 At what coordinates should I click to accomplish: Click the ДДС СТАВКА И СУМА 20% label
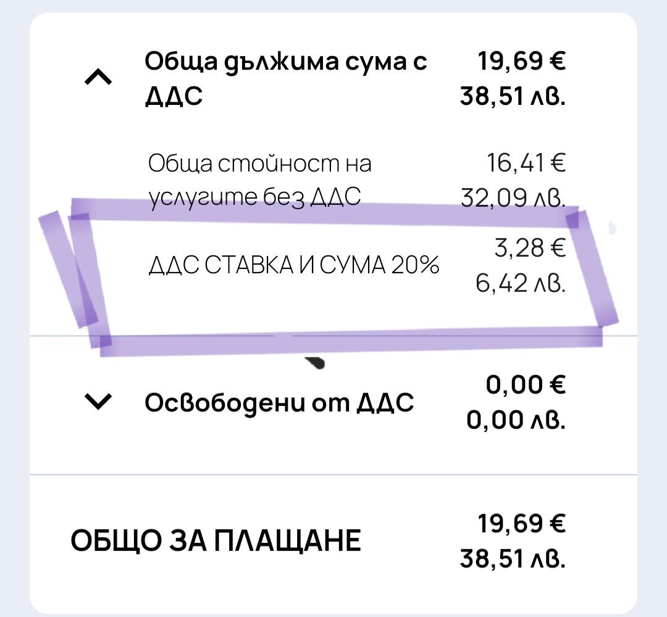click(x=295, y=266)
